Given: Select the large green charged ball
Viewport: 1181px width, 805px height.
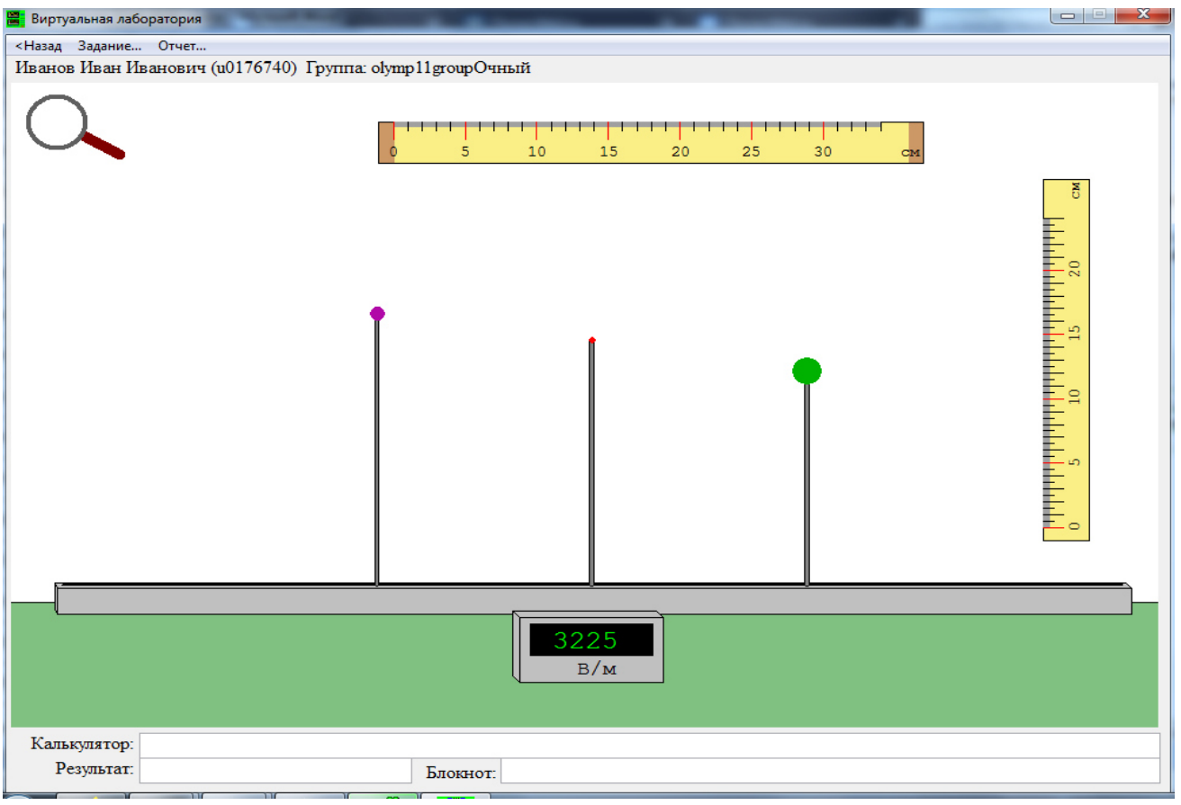Looking at the screenshot, I should 807,371.
